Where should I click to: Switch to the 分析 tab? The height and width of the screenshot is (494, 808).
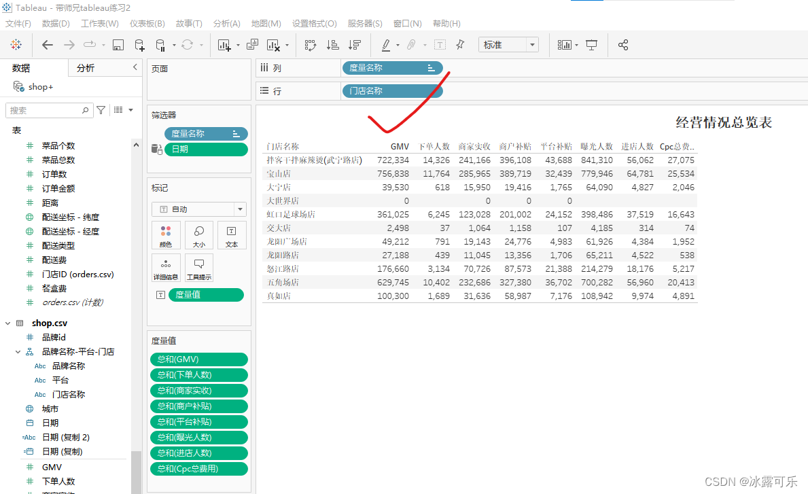click(86, 68)
